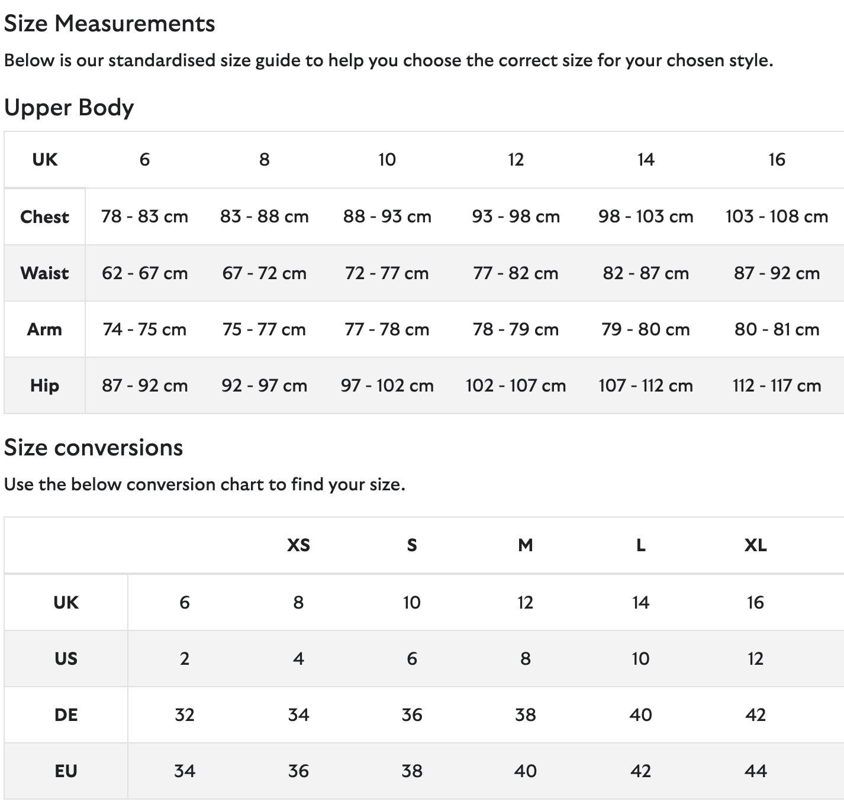Click arm measurement 79 - 80 cm
This screenshot has width=844, height=802.
[x=645, y=329]
